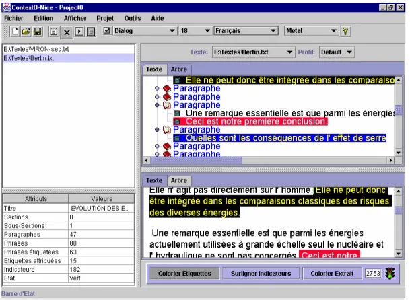Screen dimensions: 410x300
Task: Click the Surligner Indicateurs button
Action: [x=261, y=274]
